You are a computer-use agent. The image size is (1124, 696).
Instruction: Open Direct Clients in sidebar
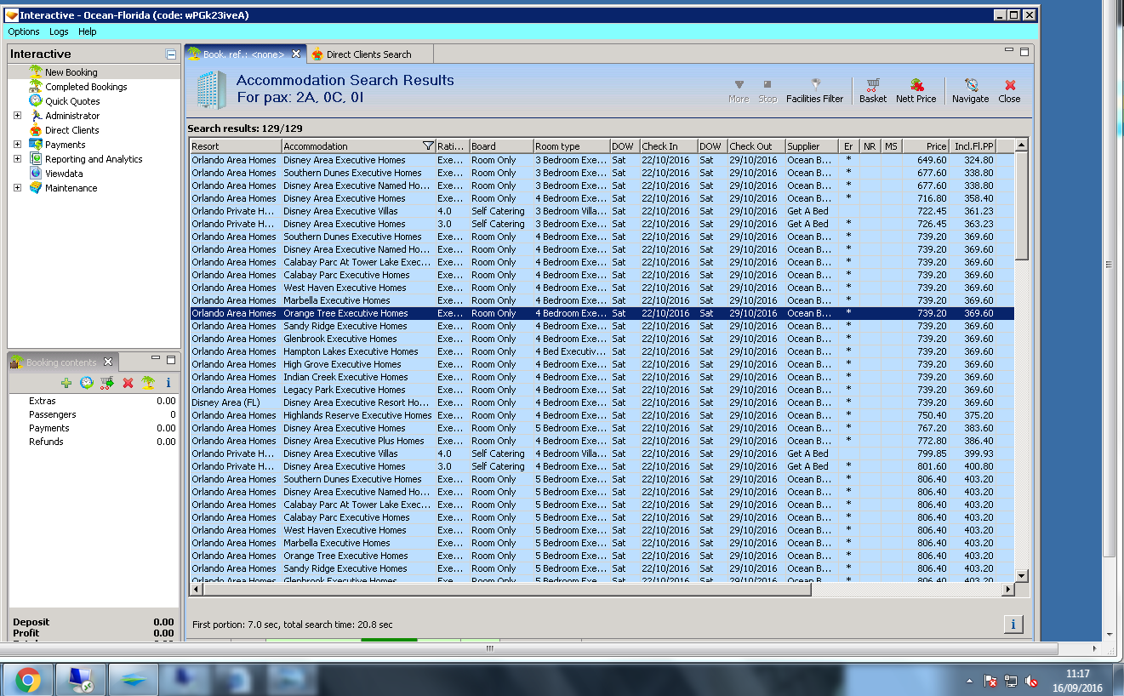point(72,130)
